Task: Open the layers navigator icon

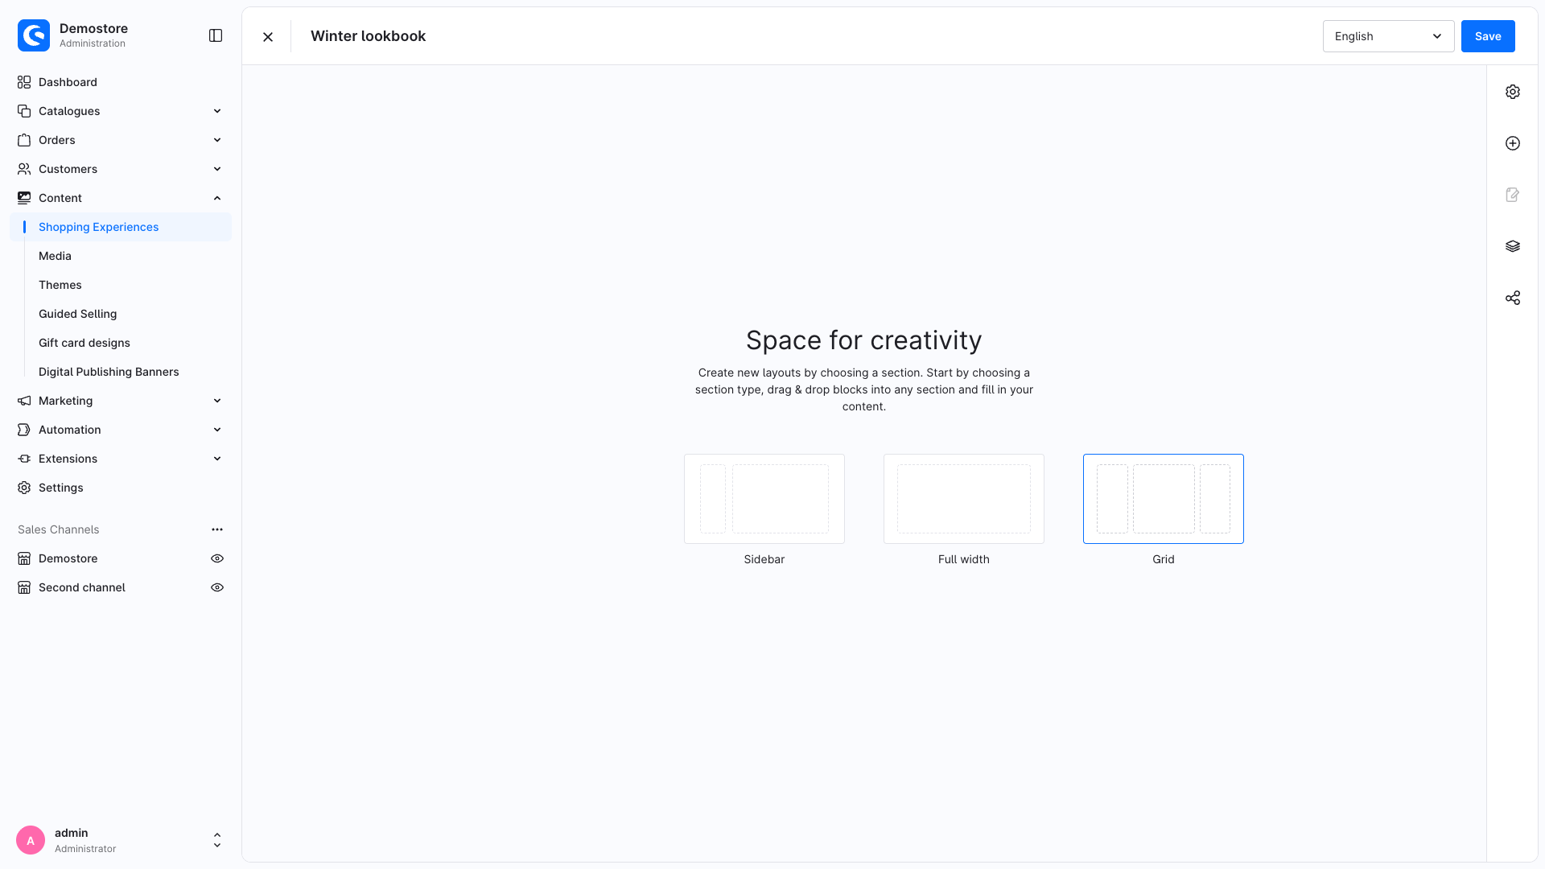Action: 1513,246
